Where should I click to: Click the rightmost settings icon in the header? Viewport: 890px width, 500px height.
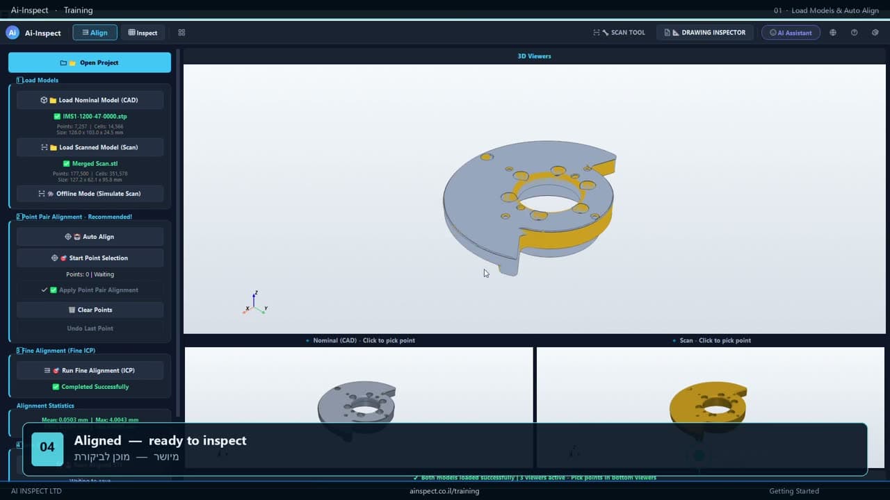click(875, 33)
